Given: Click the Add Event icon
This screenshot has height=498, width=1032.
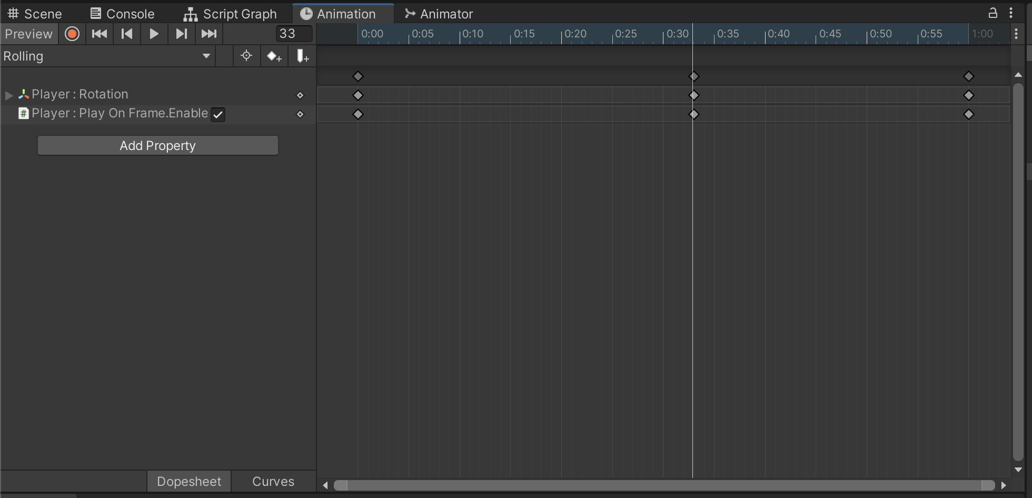Looking at the screenshot, I should tap(302, 56).
